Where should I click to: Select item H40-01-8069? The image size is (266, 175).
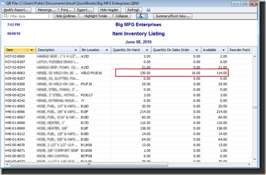(x=15, y=128)
